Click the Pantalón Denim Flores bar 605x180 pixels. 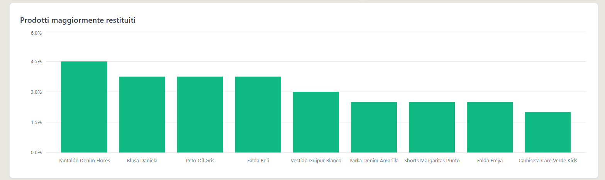(x=84, y=107)
